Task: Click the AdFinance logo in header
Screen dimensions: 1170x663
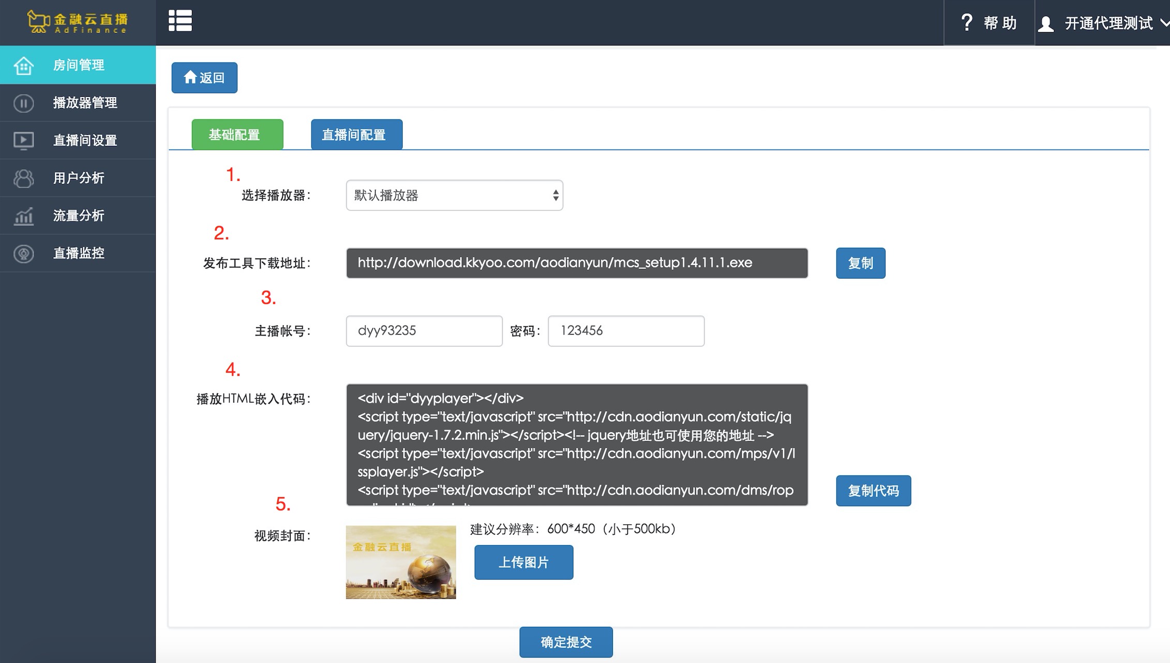Action: 78,22
